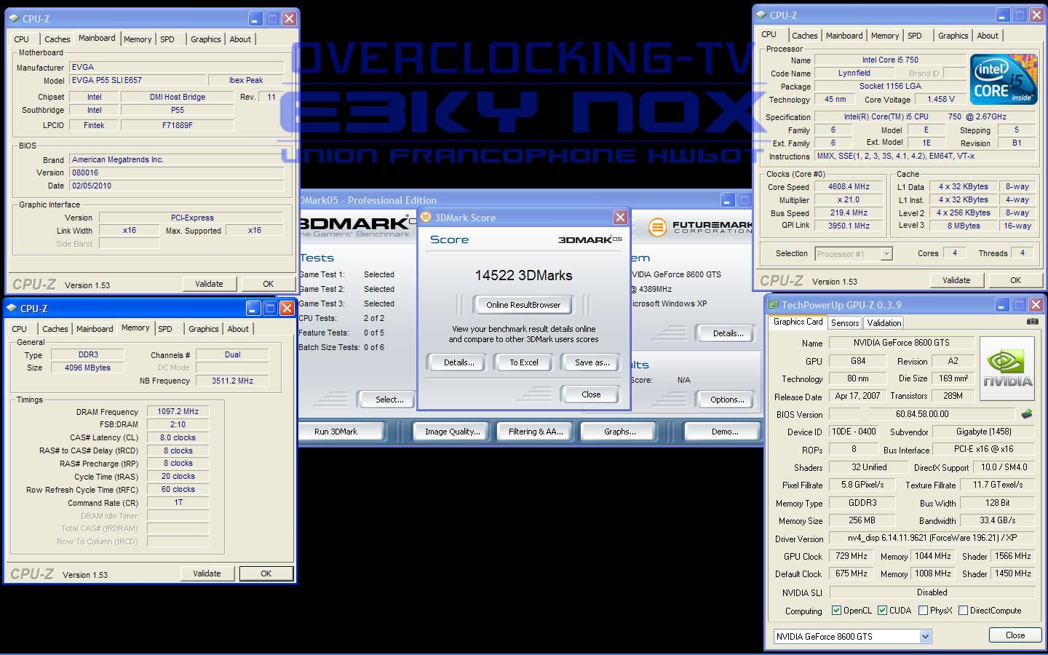This screenshot has height=655, width=1048.
Task: Click the DRAM Frequency 1097.2 MHz value
Action: coord(178,412)
